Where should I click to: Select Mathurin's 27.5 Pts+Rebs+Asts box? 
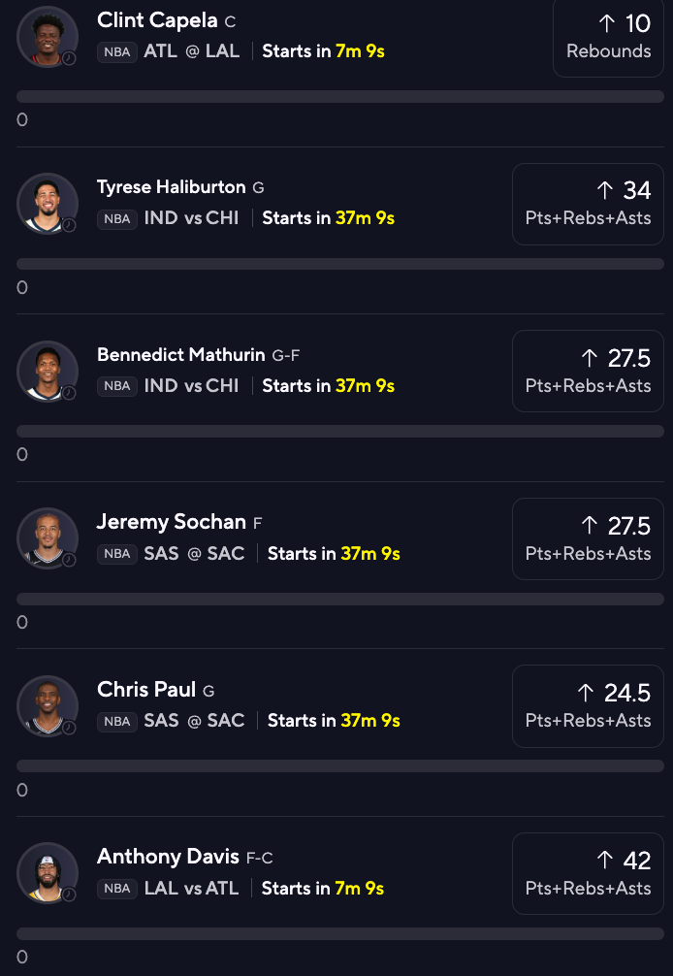pyautogui.click(x=588, y=371)
